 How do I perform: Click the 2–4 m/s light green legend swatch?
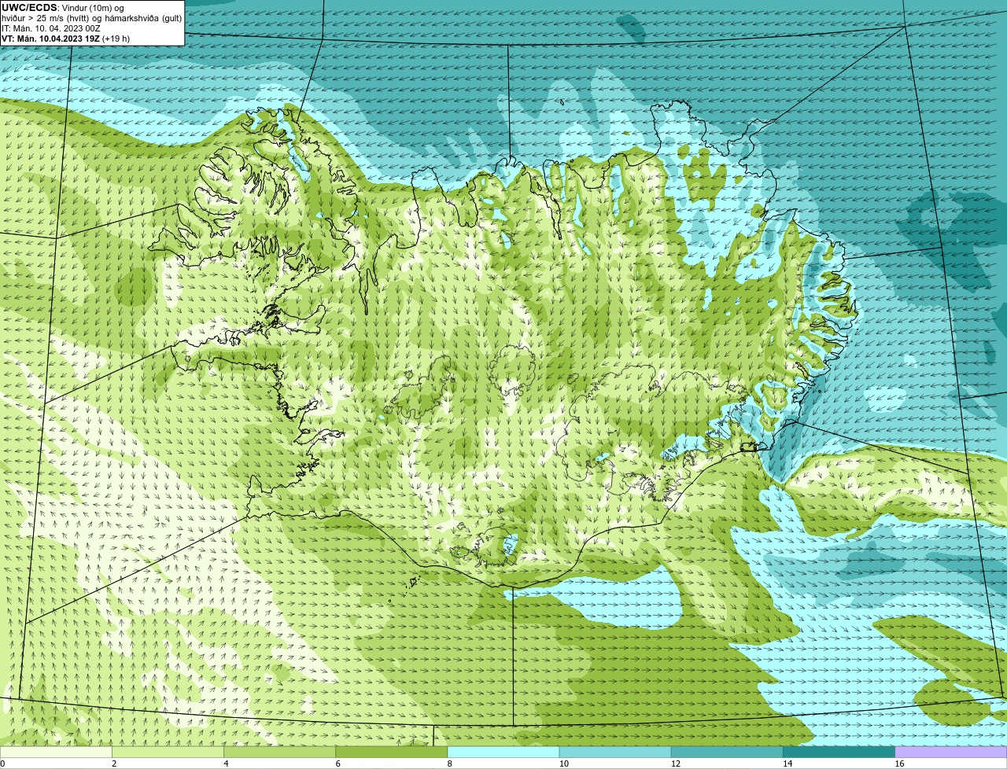[168, 752]
